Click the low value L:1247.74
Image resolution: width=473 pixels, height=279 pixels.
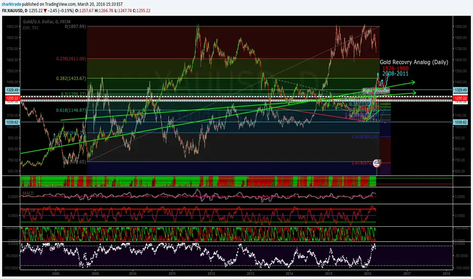(x=123, y=11)
